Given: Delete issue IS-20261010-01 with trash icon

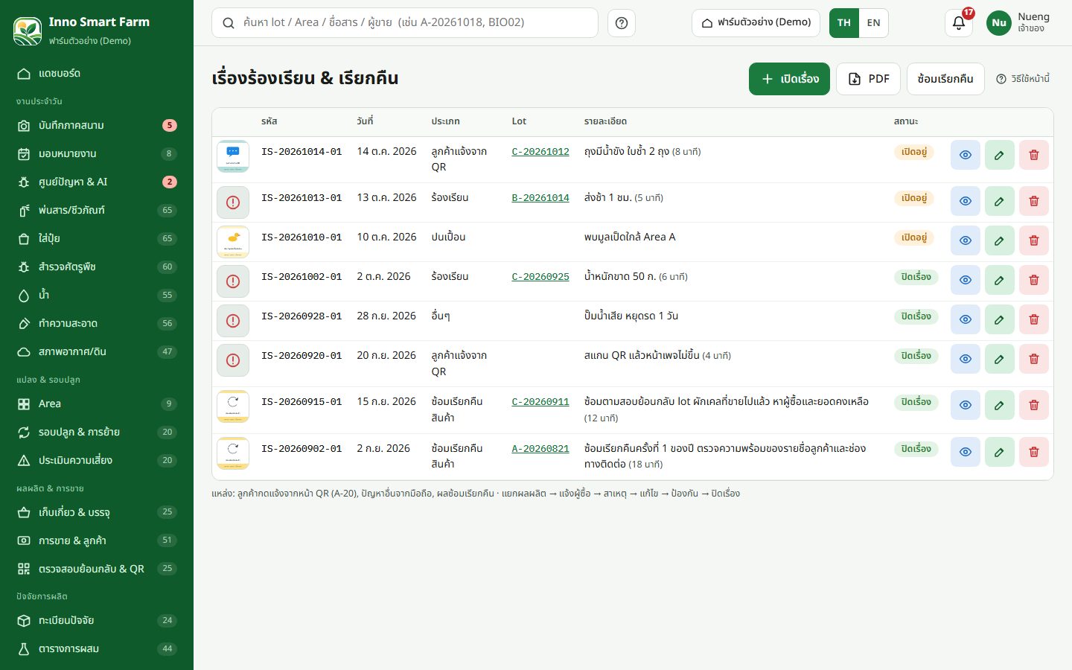Looking at the screenshot, I should [x=1033, y=240].
